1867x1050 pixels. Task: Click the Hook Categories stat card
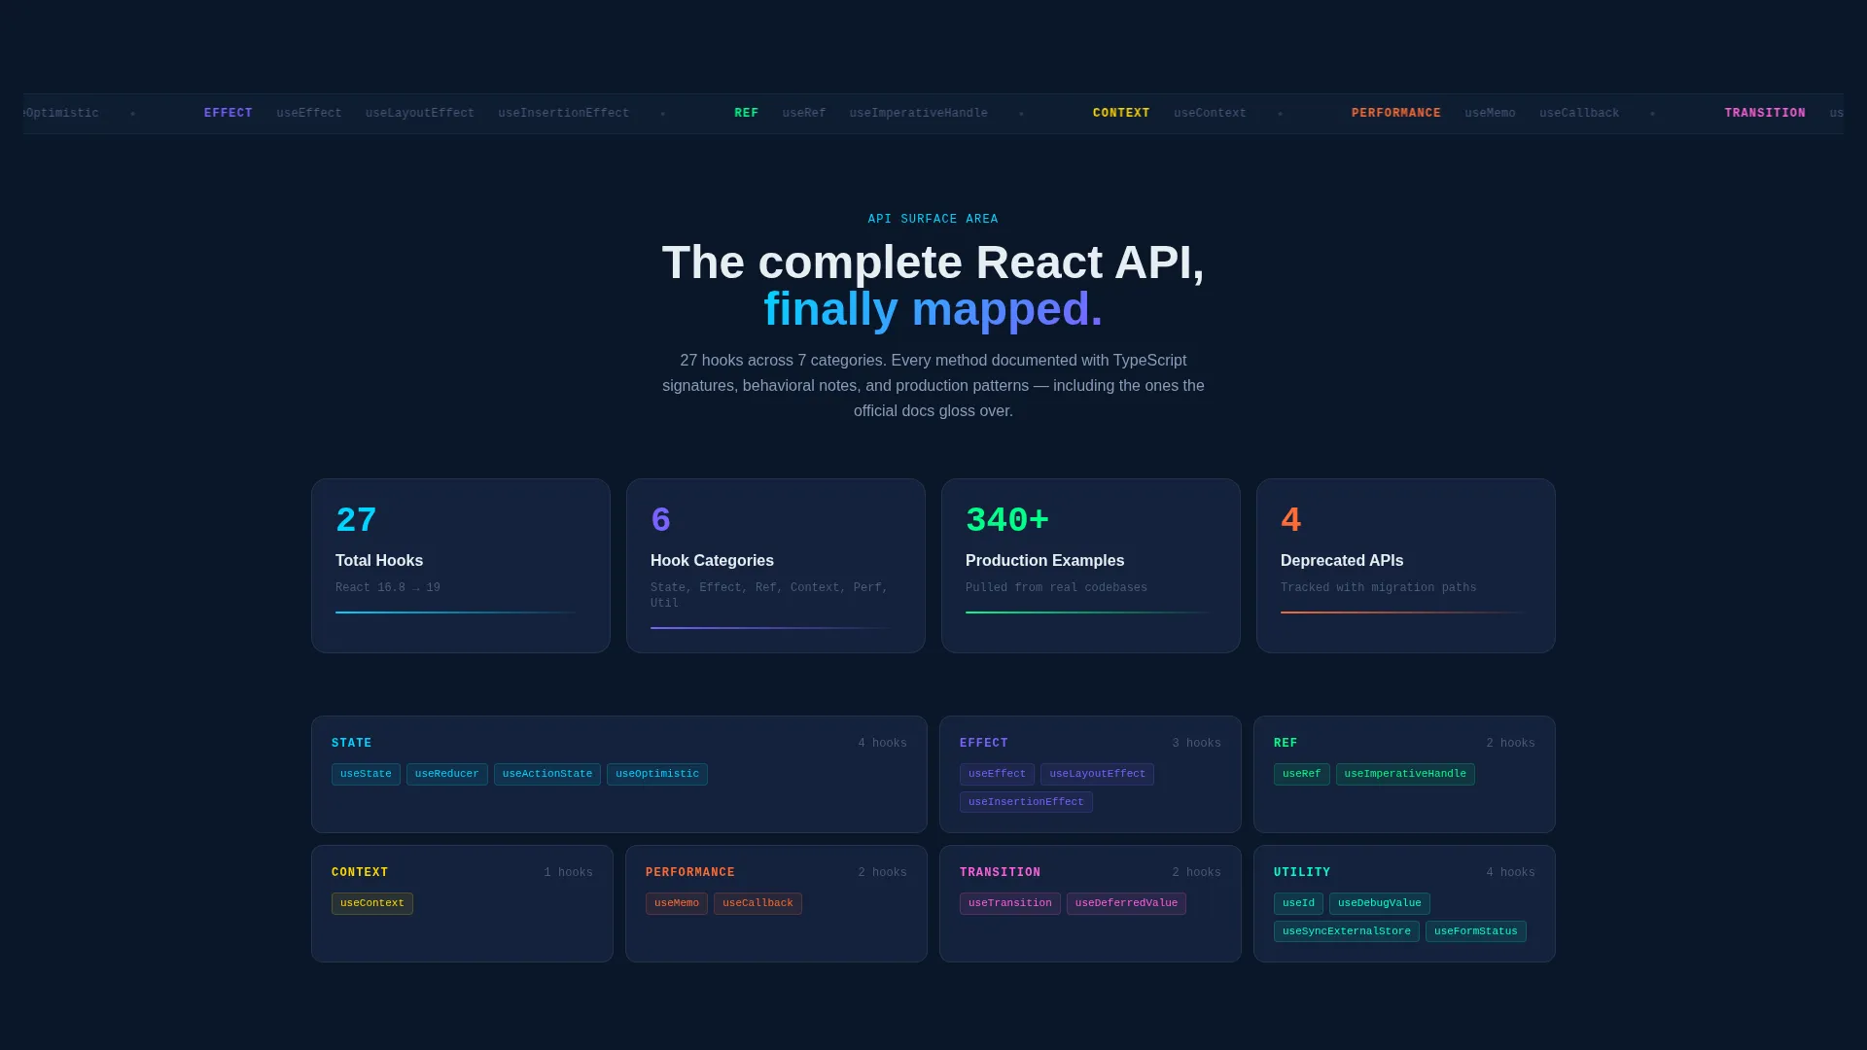tap(776, 566)
